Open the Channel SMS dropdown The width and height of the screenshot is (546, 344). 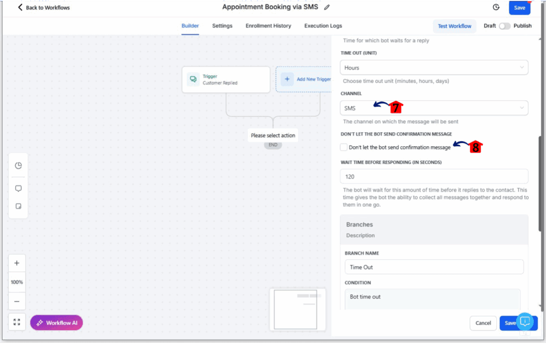pyautogui.click(x=434, y=108)
